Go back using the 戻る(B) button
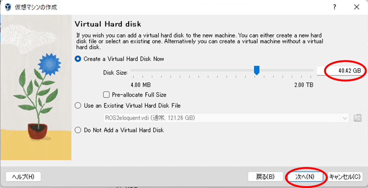The width and height of the screenshot is (368, 188). [265, 177]
